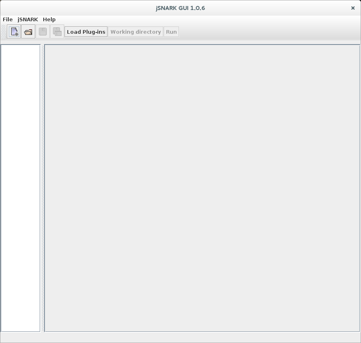Click the Working directory button

click(x=136, y=32)
